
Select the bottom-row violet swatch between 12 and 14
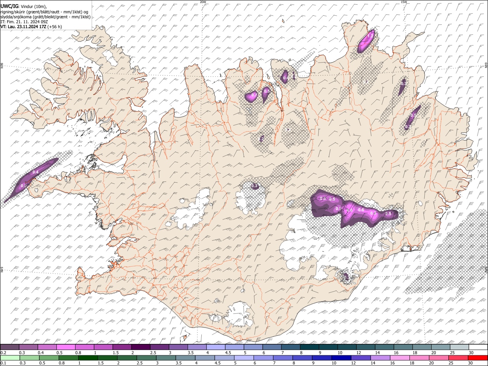(360, 358)
